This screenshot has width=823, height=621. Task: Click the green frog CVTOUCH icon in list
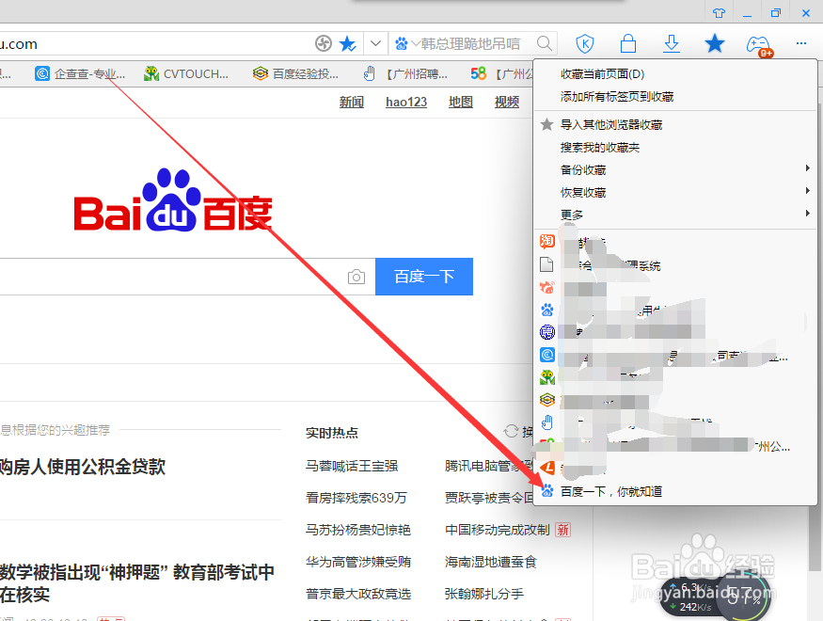click(x=546, y=377)
